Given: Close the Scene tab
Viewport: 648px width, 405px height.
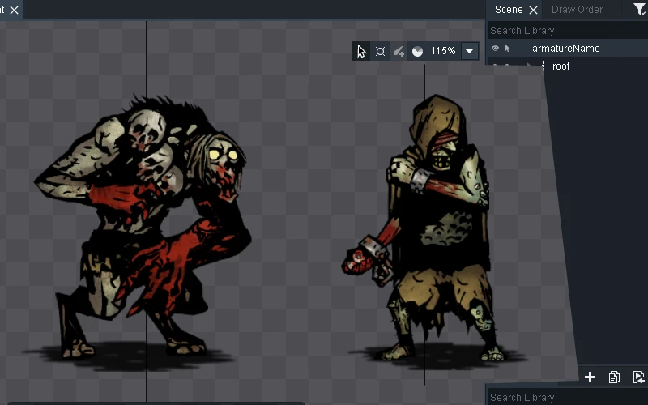Looking at the screenshot, I should click(534, 10).
